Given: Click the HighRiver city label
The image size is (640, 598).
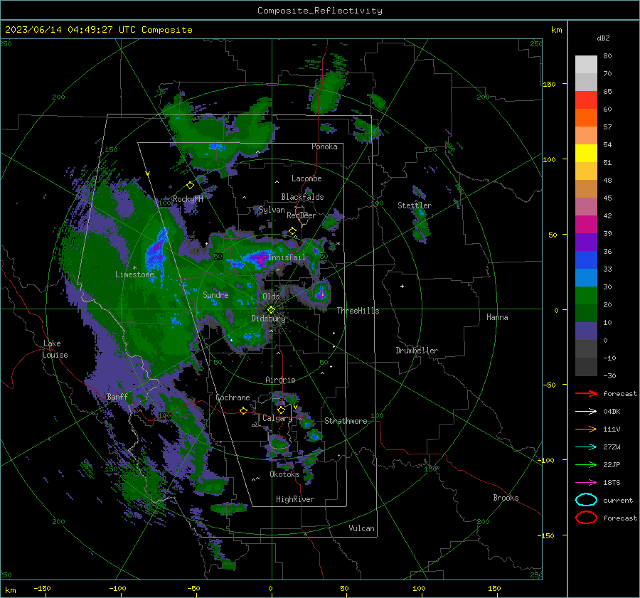Looking at the screenshot, I should pyautogui.click(x=295, y=499).
